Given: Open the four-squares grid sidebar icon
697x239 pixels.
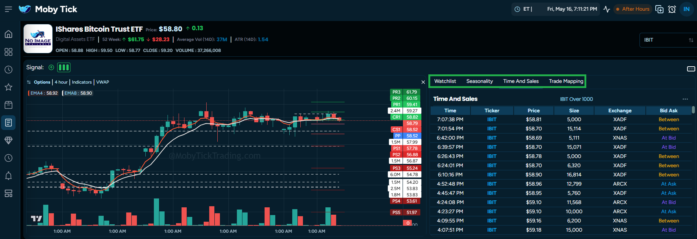Looking at the screenshot, I should click(x=8, y=52).
